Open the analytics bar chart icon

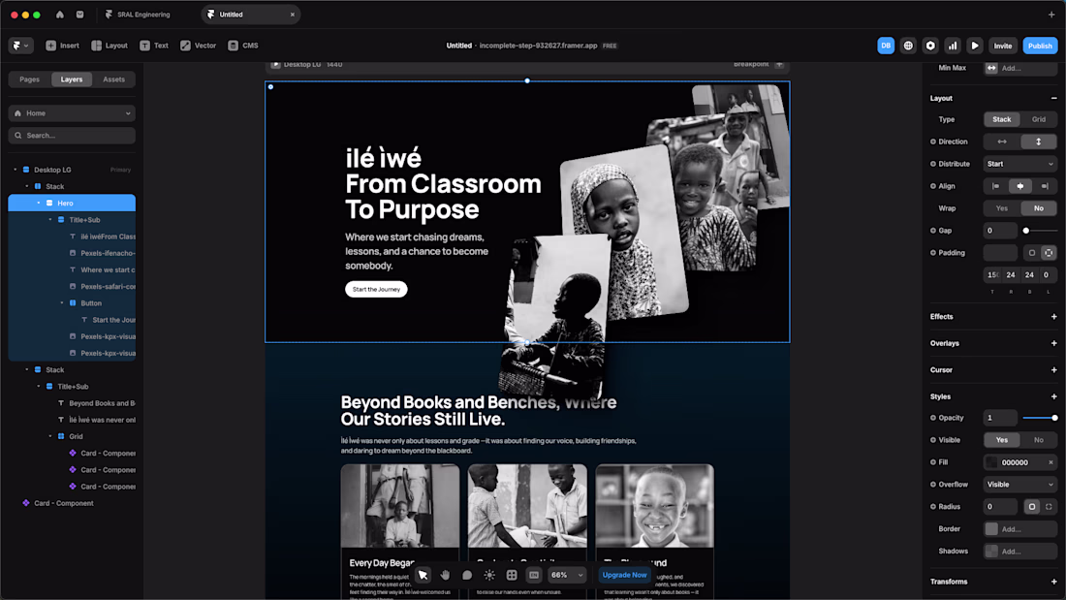tap(953, 46)
